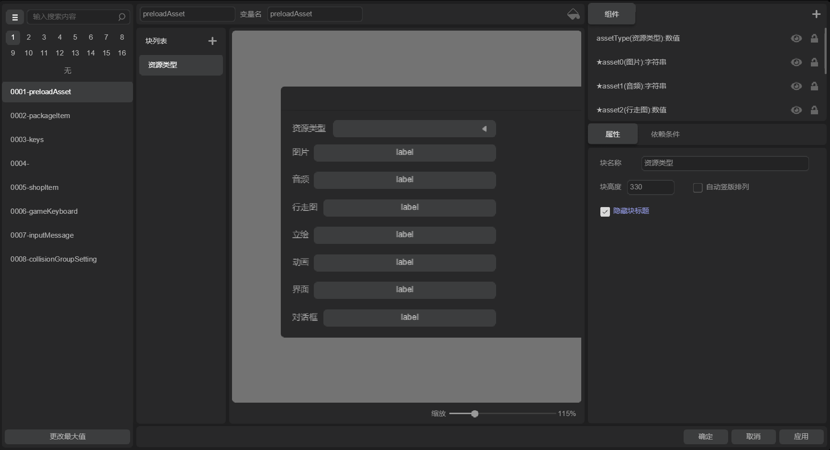Click the component list scrollbar

[825, 51]
